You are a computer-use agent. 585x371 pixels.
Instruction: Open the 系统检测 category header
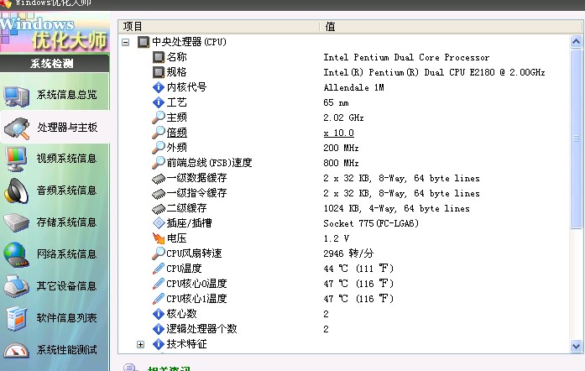coord(55,64)
